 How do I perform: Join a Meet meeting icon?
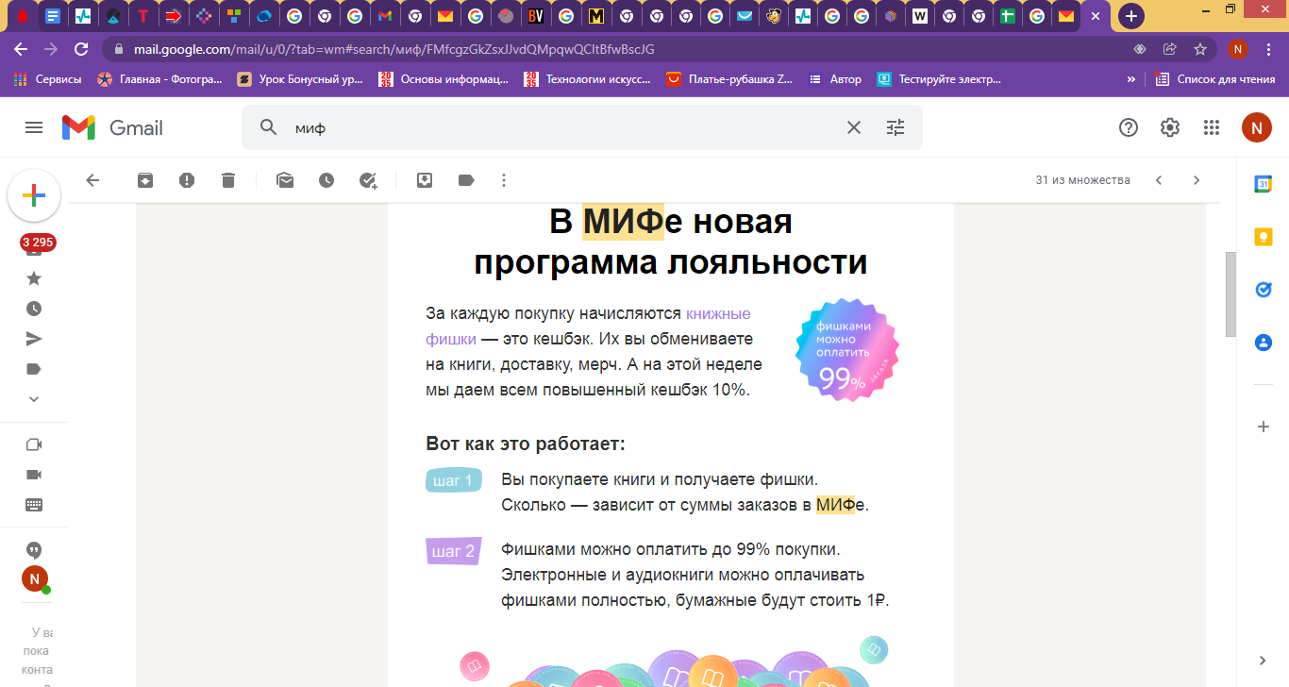pos(34,475)
